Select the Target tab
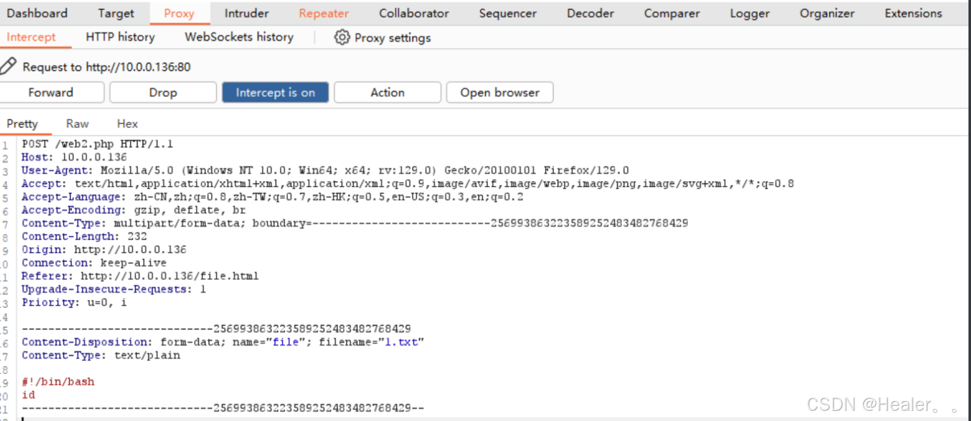 click(116, 13)
